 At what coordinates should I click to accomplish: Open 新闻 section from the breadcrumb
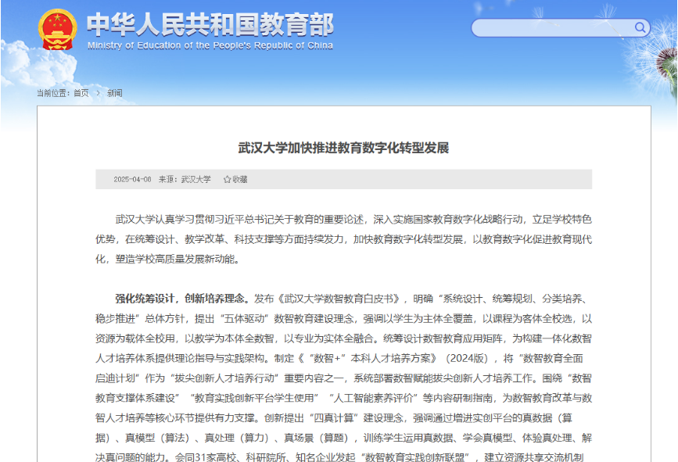coord(114,93)
